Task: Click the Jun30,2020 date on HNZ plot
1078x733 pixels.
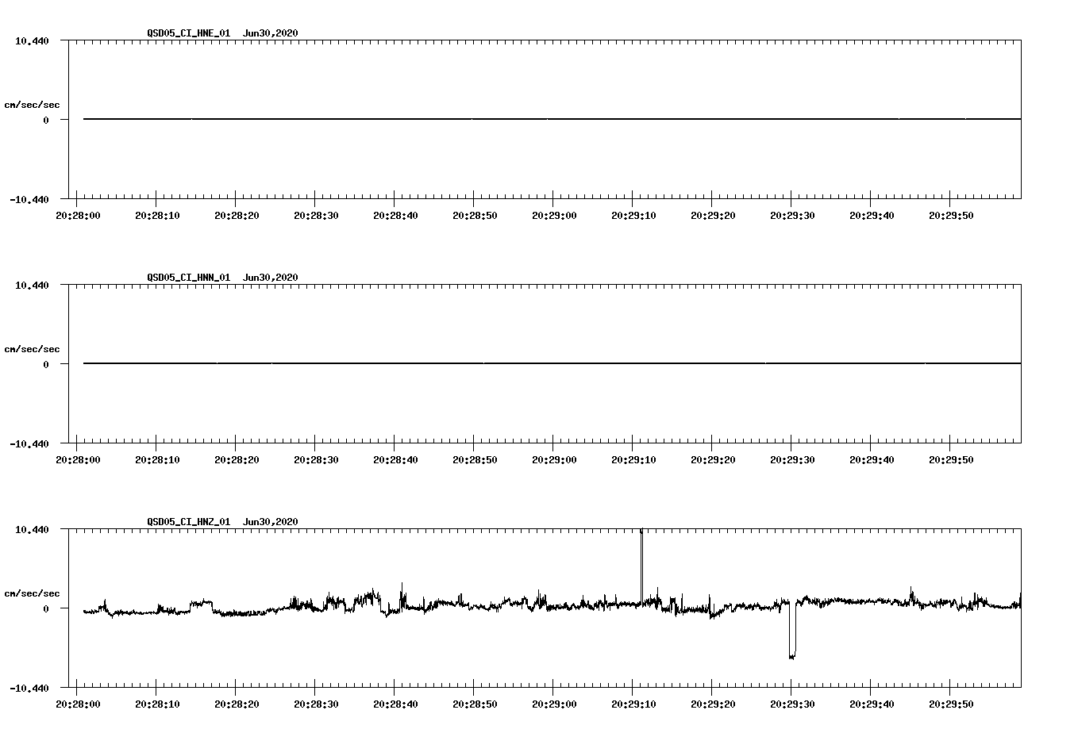Action: [271, 522]
